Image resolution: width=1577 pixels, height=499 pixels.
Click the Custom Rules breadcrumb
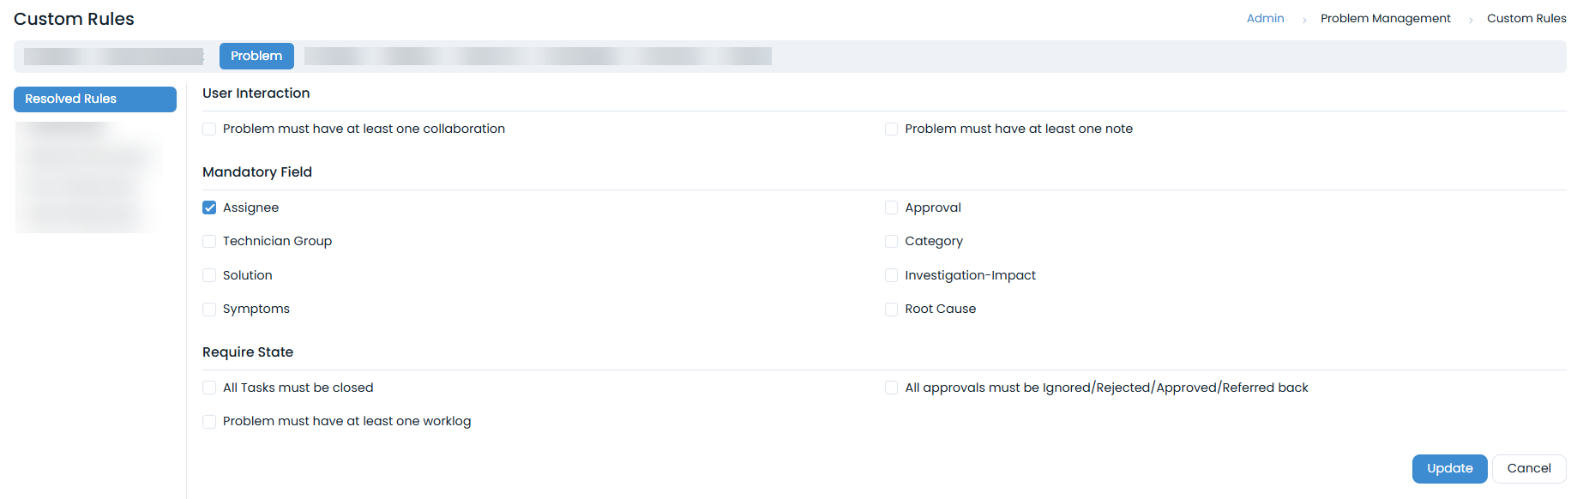(x=1526, y=19)
